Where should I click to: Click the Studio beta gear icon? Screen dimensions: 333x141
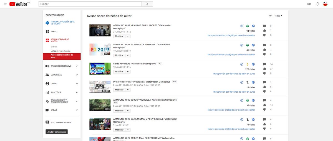(47, 23)
